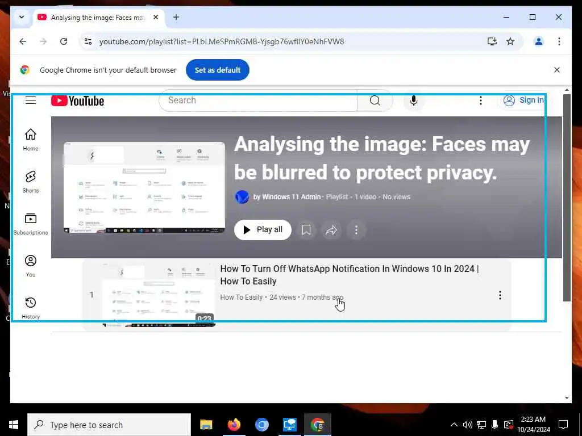
Task: Open History in sidebar
Action: (x=31, y=308)
